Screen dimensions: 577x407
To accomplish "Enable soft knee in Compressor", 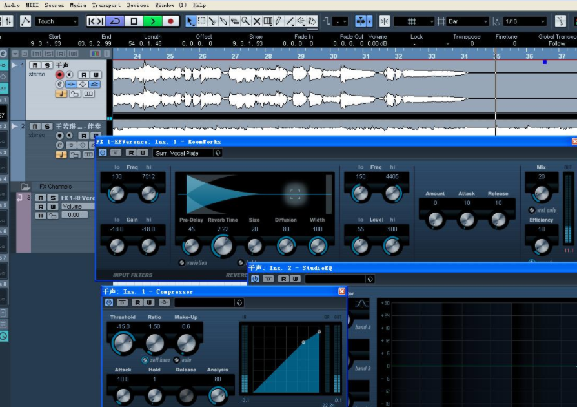I will 145,360.
